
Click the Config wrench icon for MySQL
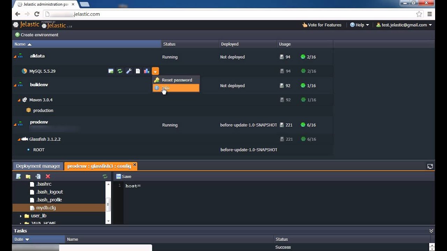(x=129, y=71)
